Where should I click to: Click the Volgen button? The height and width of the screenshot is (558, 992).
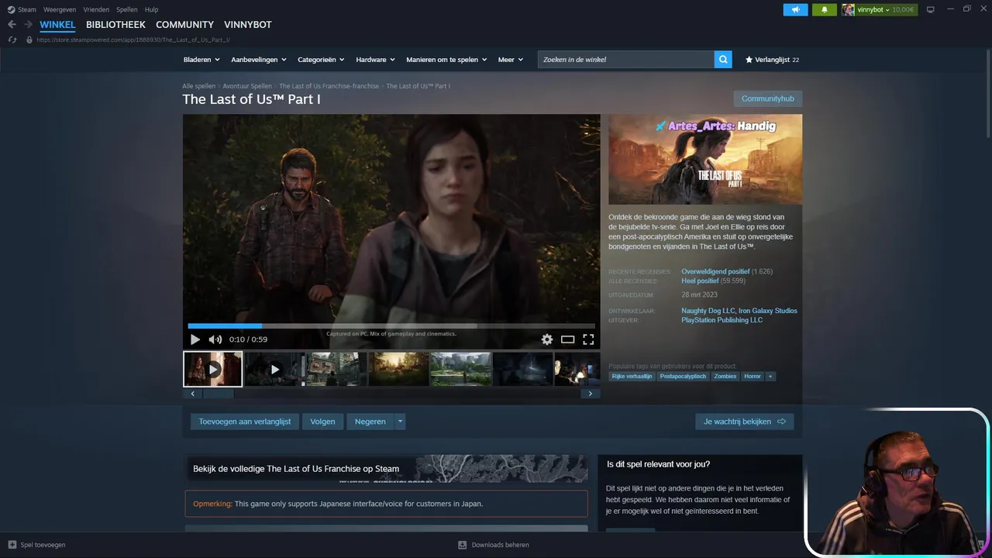click(x=322, y=422)
